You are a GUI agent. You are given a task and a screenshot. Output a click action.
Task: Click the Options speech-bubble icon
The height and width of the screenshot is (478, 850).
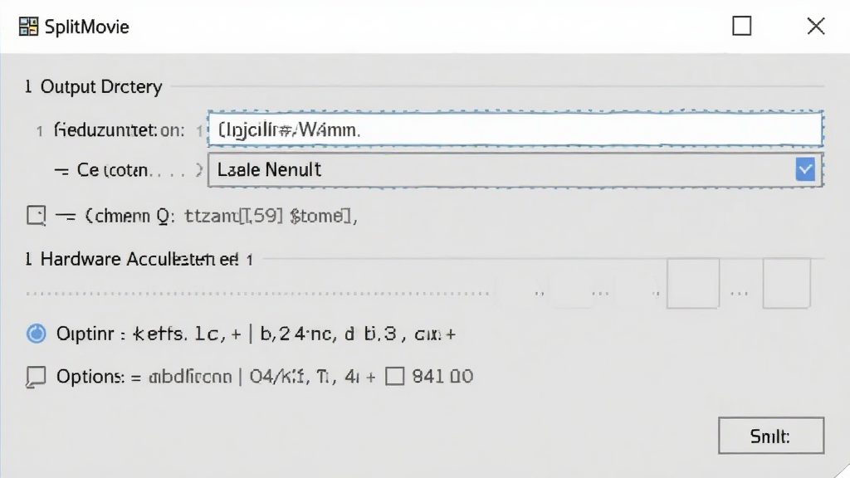[37, 377]
